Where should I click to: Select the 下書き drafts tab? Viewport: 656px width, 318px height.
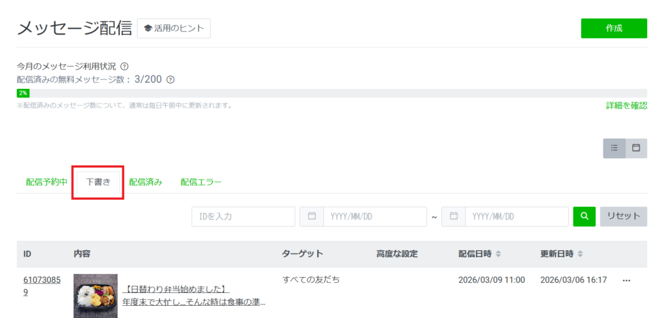[x=98, y=182]
